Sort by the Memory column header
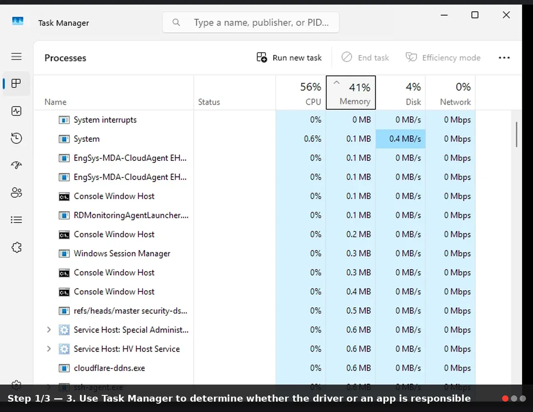The width and height of the screenshot is (533, 412). 351,93
